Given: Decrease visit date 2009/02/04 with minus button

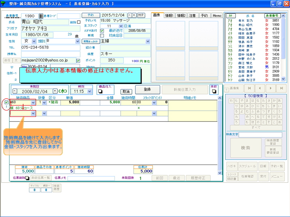Looking at the screenshot, I should (x=15, y=91).
